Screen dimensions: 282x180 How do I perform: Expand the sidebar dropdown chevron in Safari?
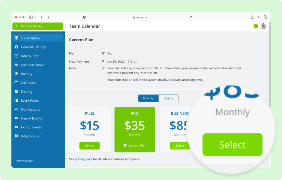point(36,17)
